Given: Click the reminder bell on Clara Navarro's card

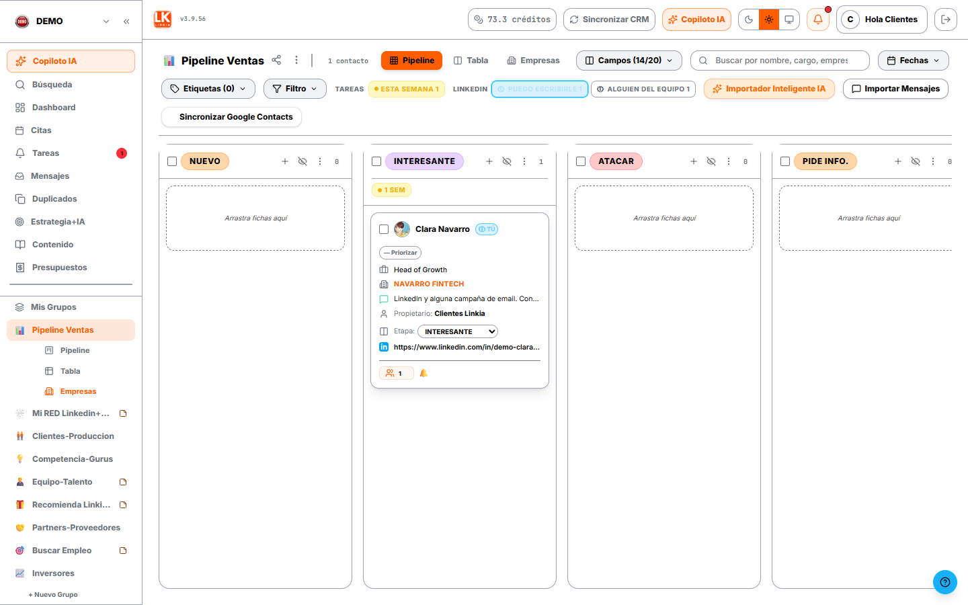Looking at the screenshot, I should 424,373.
